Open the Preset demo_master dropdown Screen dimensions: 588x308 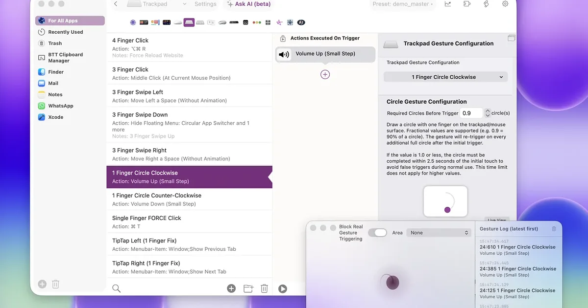pos(402,4)
